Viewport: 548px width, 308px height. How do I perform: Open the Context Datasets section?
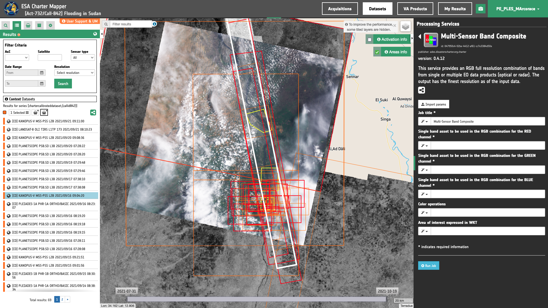pos(50,99)
